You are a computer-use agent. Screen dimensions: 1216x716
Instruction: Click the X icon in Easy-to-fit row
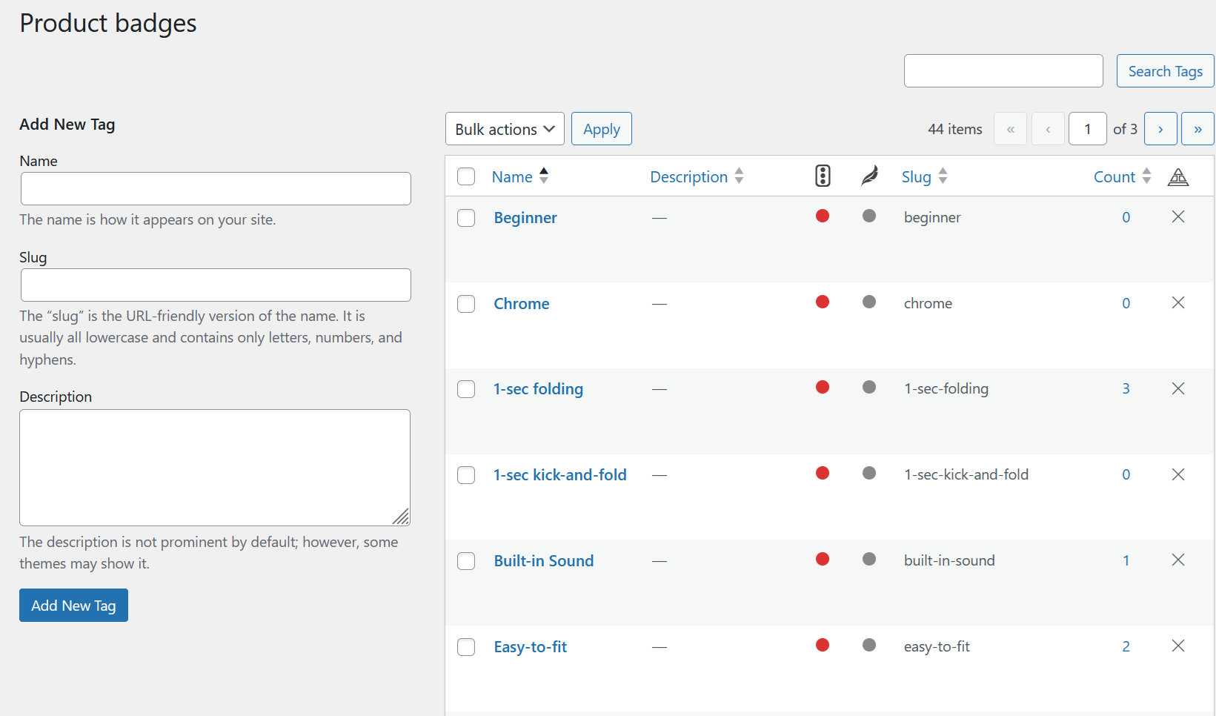[1178, 646]
